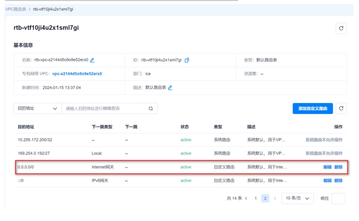Select page 2 in pagination
Screen dimensions: 359x221
click(x=265, y=198)
